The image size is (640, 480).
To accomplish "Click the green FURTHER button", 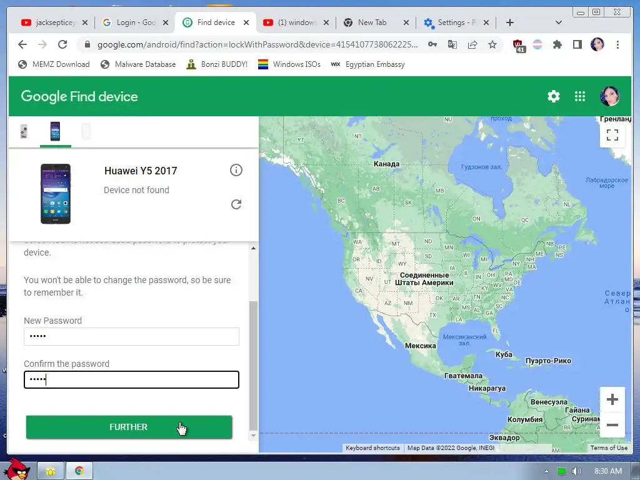I will 129,427.
